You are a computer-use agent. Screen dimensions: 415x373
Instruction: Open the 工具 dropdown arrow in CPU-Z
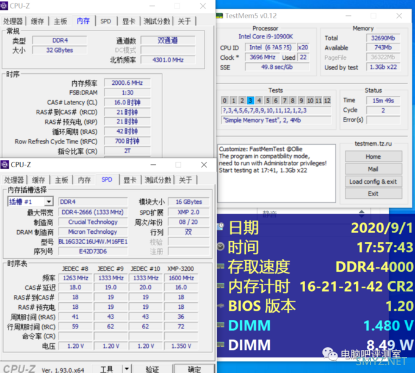[x=127, y=369]
